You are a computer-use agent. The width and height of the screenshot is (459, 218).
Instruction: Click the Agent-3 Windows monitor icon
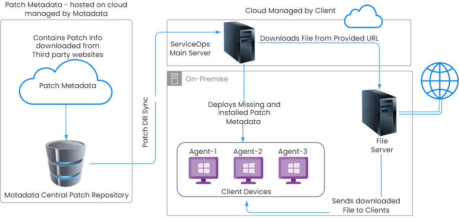(x=293, y=171)
